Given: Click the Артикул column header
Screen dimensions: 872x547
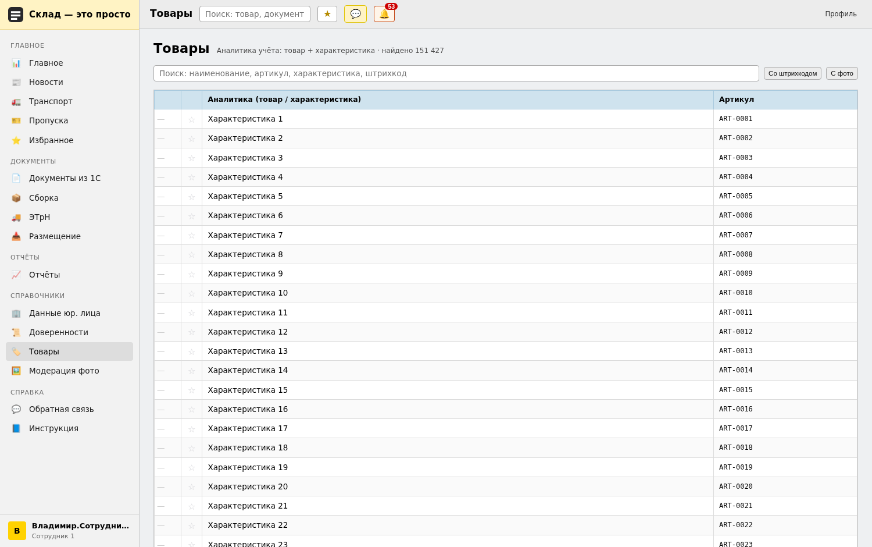Looking at the screenshot, I should pyautogui.click(x=785, y=100).
